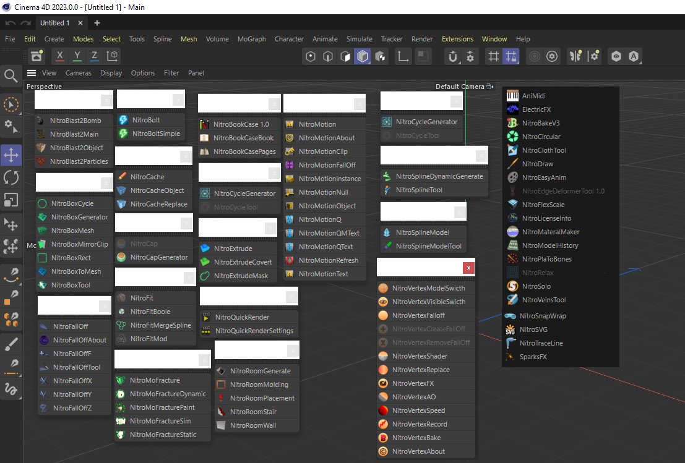Open the search magnifier icon
The height and width of the screenshot is (463, 685).
(x=11, y=75)
